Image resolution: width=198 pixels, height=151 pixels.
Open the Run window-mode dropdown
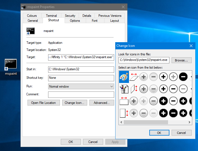(x=81, y=87)
